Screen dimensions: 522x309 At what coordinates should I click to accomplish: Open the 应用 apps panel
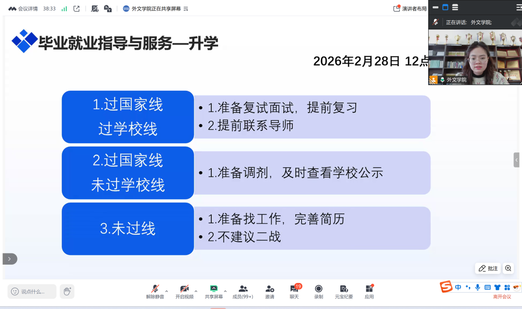point(369,292)
